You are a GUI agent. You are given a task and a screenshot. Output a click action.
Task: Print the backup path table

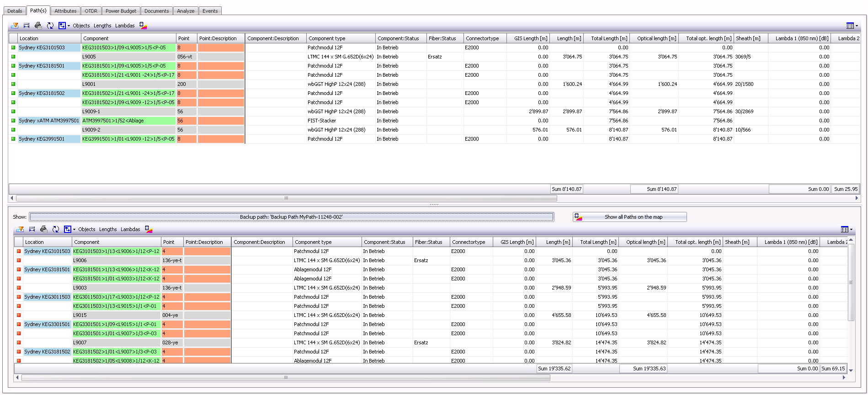(44, 229)
